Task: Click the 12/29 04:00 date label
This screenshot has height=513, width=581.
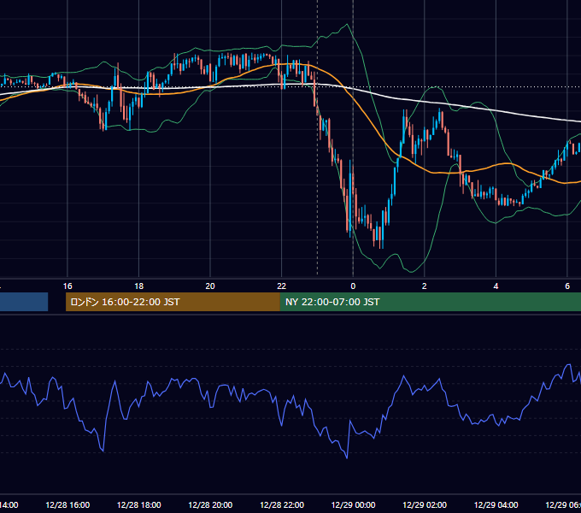Action: coord(496,504)
